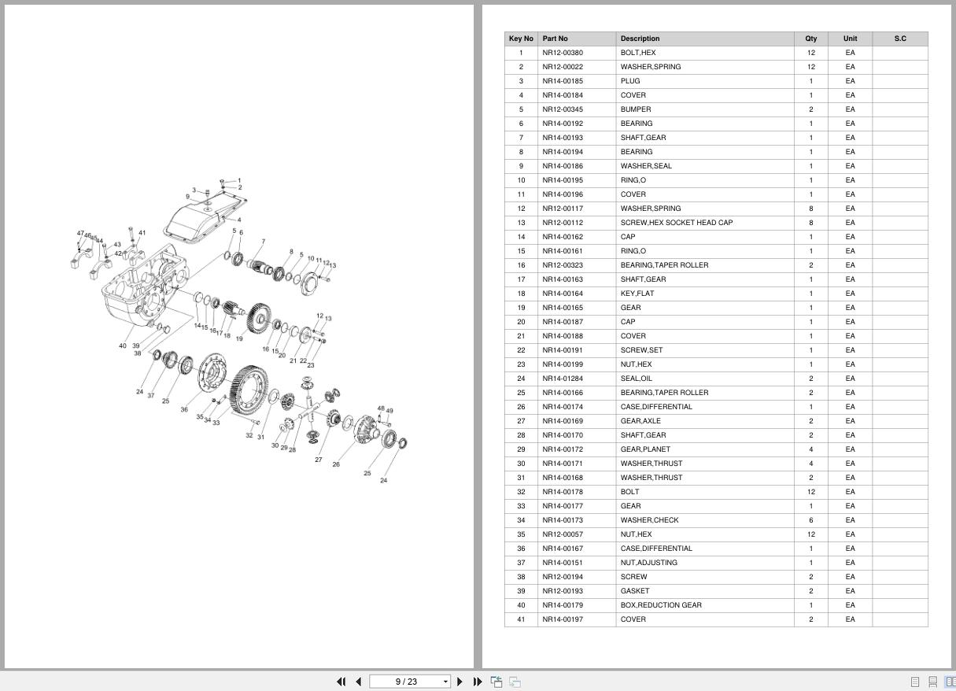This screenshot has height=691, width=956.
Task: Select part number NR14-00192
Action: (x=563, y=124)
